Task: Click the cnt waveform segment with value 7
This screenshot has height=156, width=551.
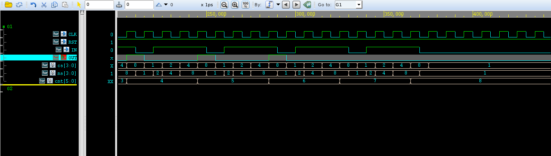Action: [375, 81]
